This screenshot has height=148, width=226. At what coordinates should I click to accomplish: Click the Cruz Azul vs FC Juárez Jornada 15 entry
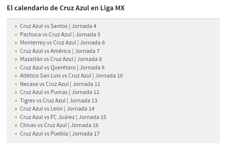[x=63, y=117]
